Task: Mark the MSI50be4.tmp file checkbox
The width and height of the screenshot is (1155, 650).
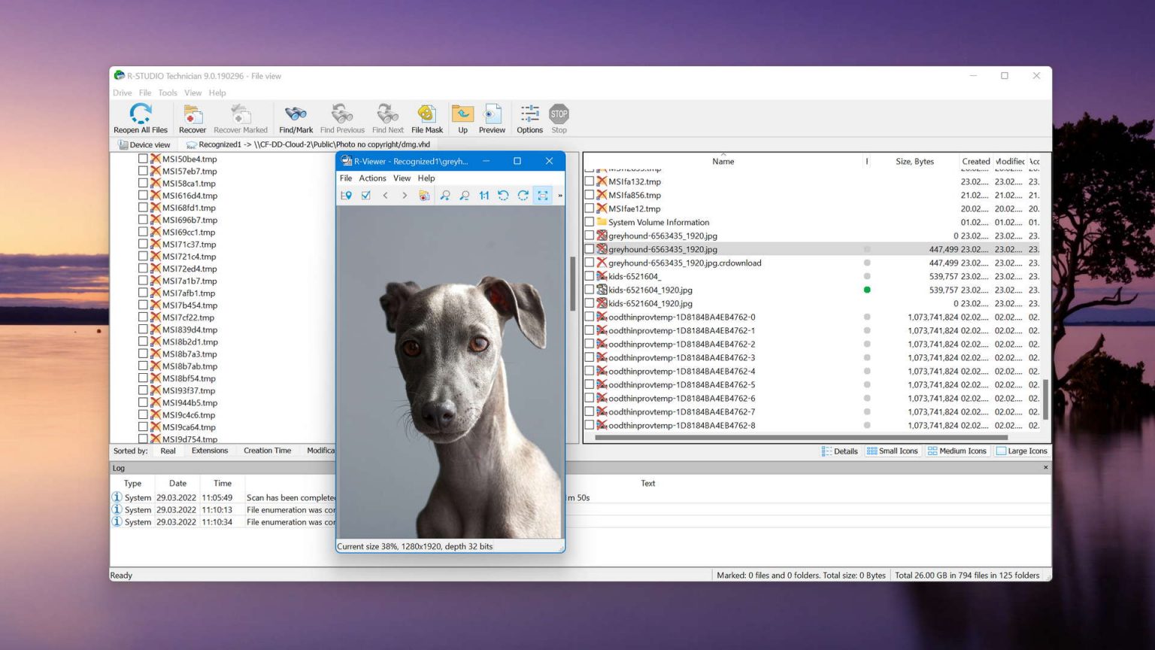Action: click(x=144, y=159)
